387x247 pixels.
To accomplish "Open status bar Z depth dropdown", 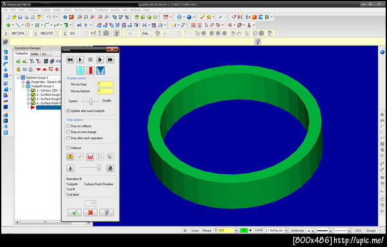I will tap(236, 230).
